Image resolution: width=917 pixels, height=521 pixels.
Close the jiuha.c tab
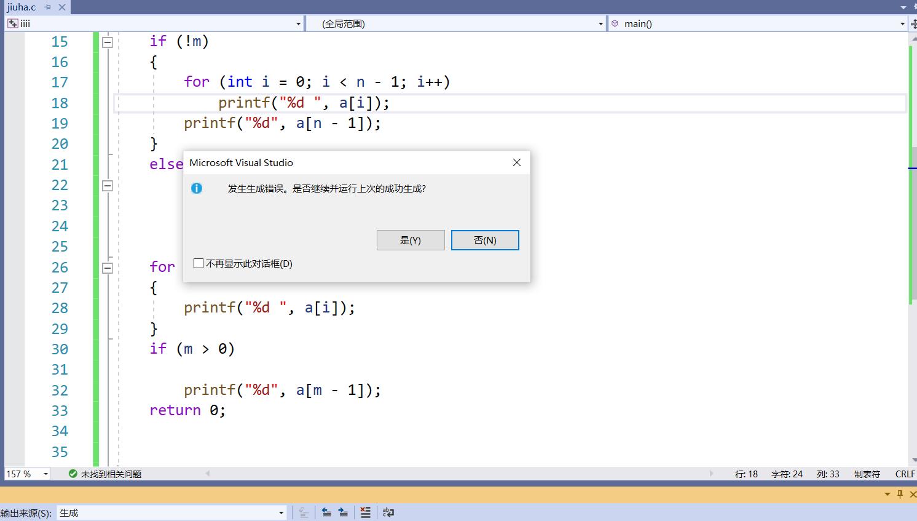click(62, 7)
